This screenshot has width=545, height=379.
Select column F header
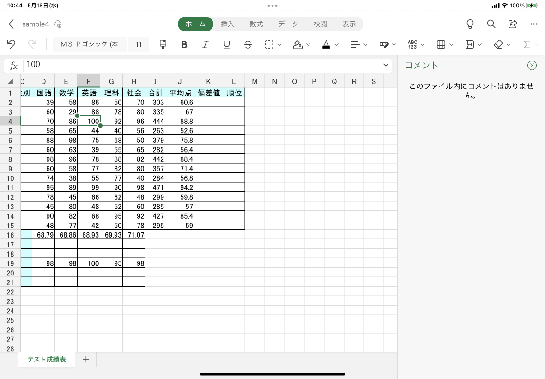(x=89, y=81)
